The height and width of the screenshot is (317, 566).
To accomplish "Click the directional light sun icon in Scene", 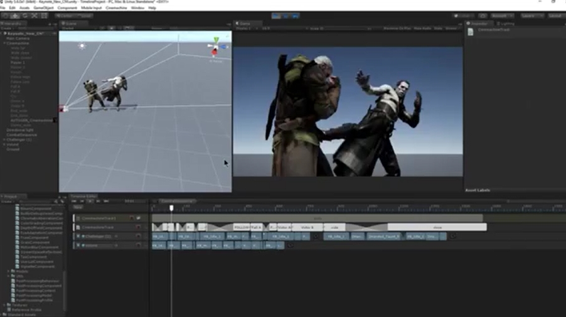I will (x=82, y=46).
